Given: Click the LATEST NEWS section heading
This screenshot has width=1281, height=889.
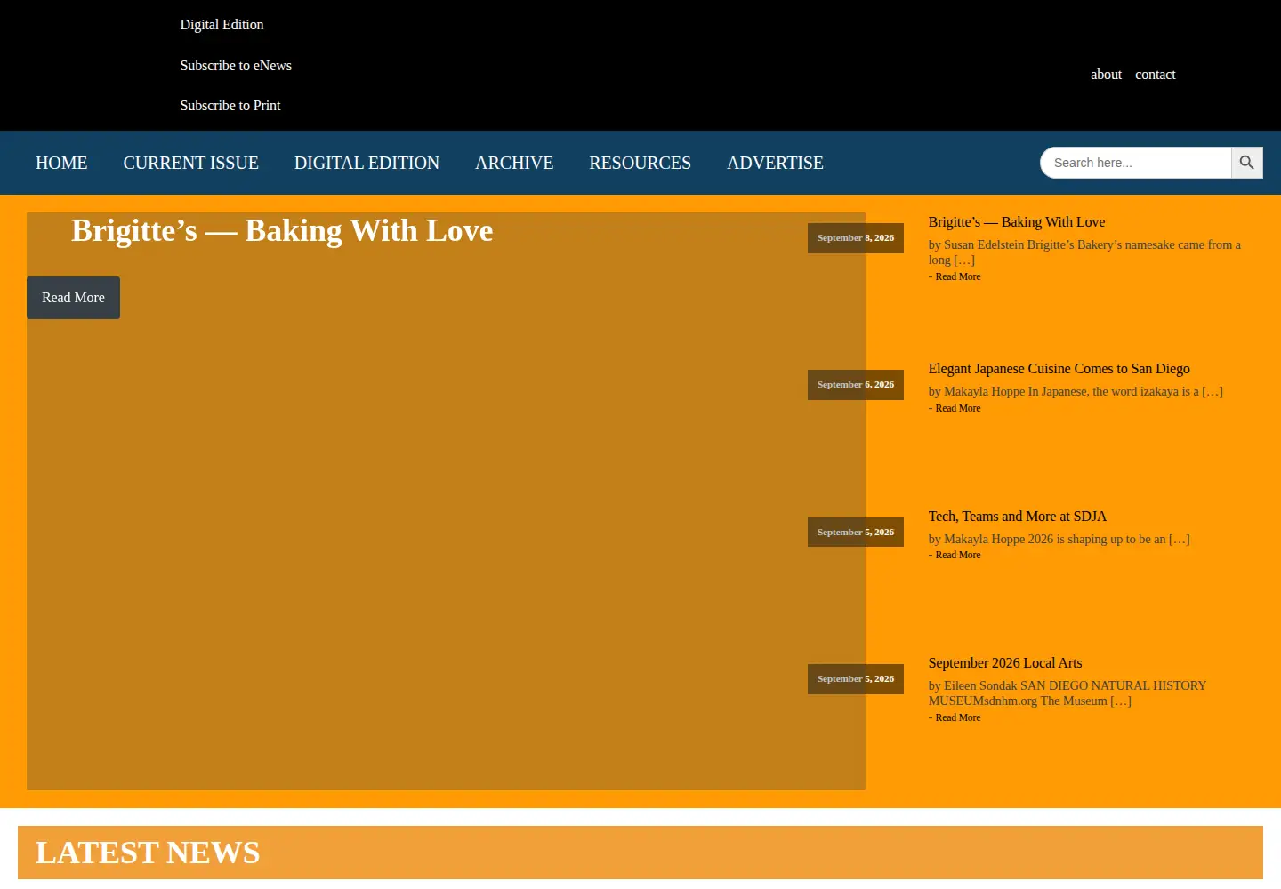Looking at the screenshot, I should (x=148, y=853).
